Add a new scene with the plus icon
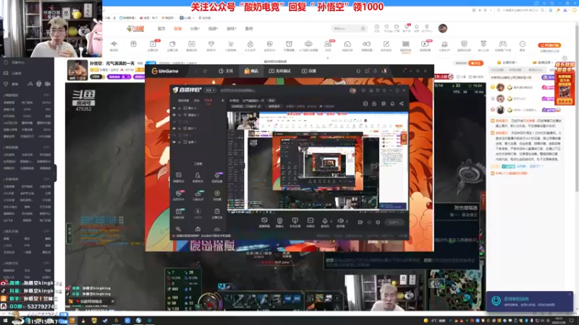 223,100
